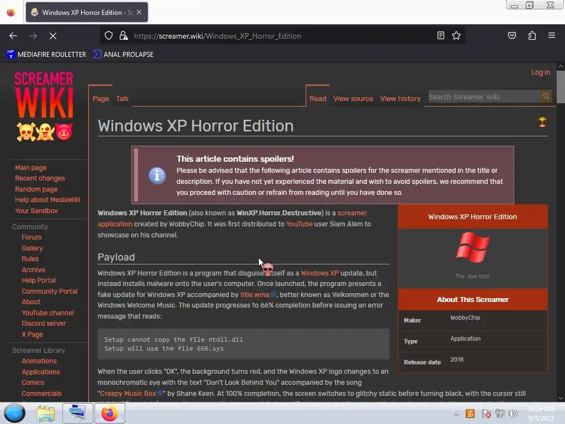Go back with the browser back arrow
The width and height of the screenshot is (565, 424).
click(13, 36)
